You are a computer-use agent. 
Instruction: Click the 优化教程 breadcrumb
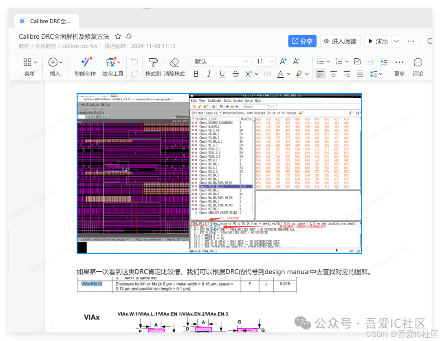point(46,46)
